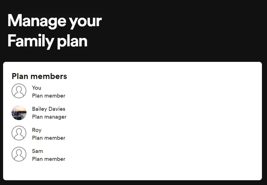Click the Plan manager label under Bailey Davies

(49, 117)
